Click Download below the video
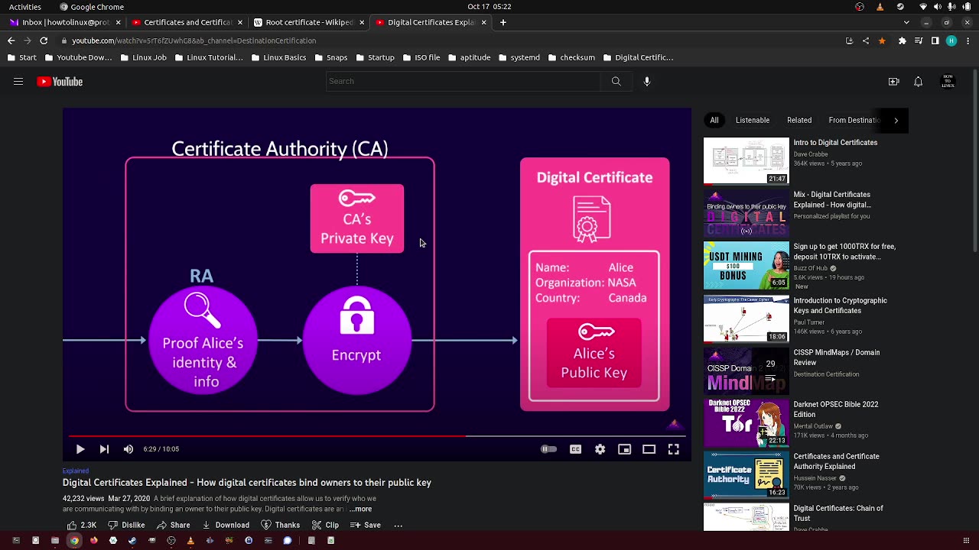Image resolution: width=979 pixels, height=550 pixels. pos(226,525)
